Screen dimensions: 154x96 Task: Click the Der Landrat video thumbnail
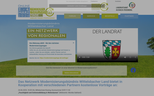tap(108, 45)
